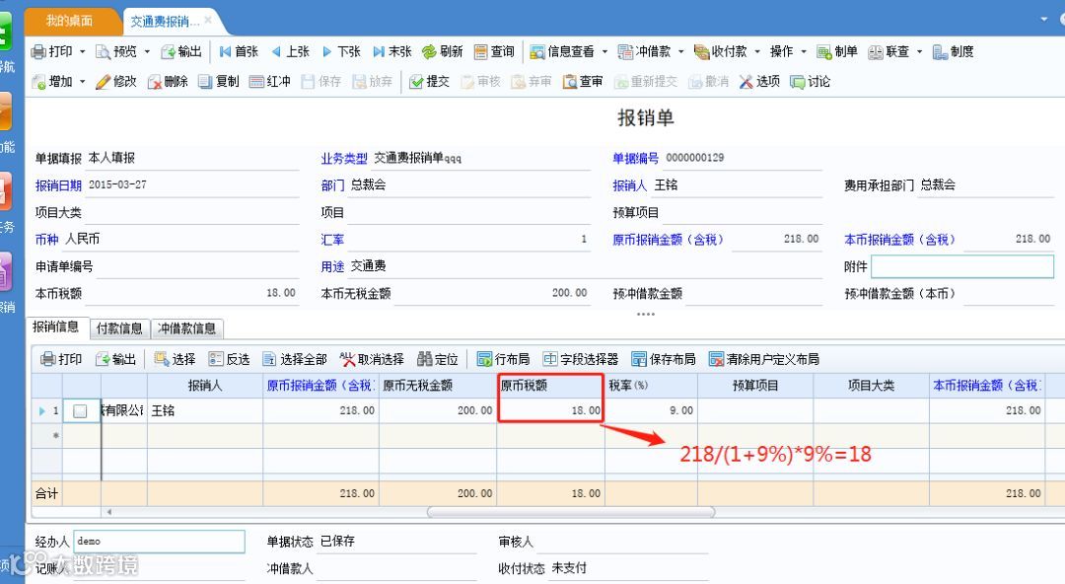Go to previous record with 上张
The height and width of the screenshot is (584, 1065).
coord(290,51)
